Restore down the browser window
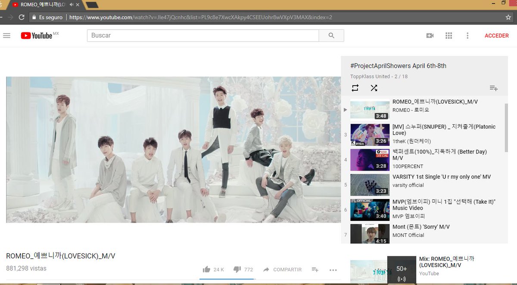This screenshot has height=285, width=517. (504, 3)
